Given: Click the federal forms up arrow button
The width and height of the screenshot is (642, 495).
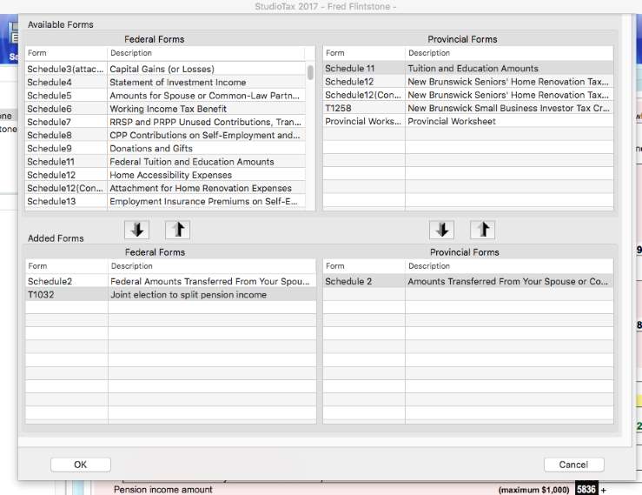Looking at the screenshot, I should click(176, 230).
